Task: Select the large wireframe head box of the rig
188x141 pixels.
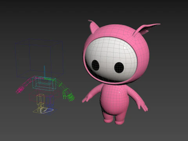Action: click(39, 59)
